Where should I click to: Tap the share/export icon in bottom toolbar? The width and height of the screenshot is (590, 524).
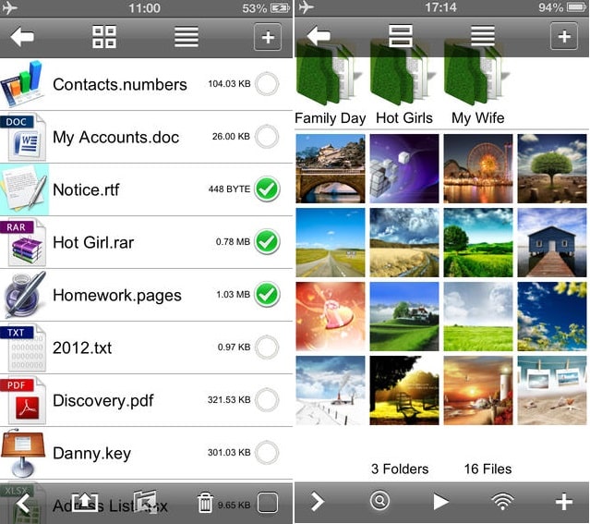pyautogui.click(x=83, y=502)
